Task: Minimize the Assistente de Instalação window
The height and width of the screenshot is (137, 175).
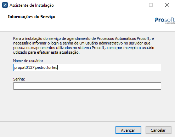Action: [135, 5]
